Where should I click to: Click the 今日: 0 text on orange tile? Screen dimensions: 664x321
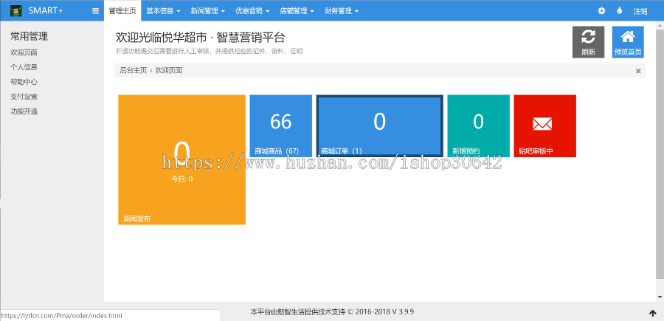tap(181, 179)
